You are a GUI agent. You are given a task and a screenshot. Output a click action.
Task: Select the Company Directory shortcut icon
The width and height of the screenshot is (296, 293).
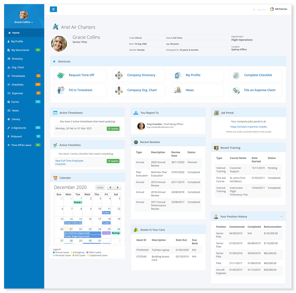(x=119, y=75)
